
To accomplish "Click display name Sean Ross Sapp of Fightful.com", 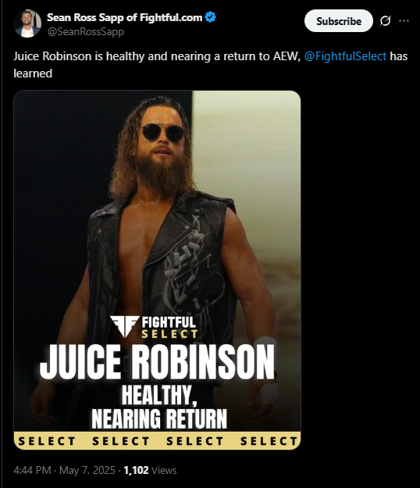I will click(x=125, y=17).
